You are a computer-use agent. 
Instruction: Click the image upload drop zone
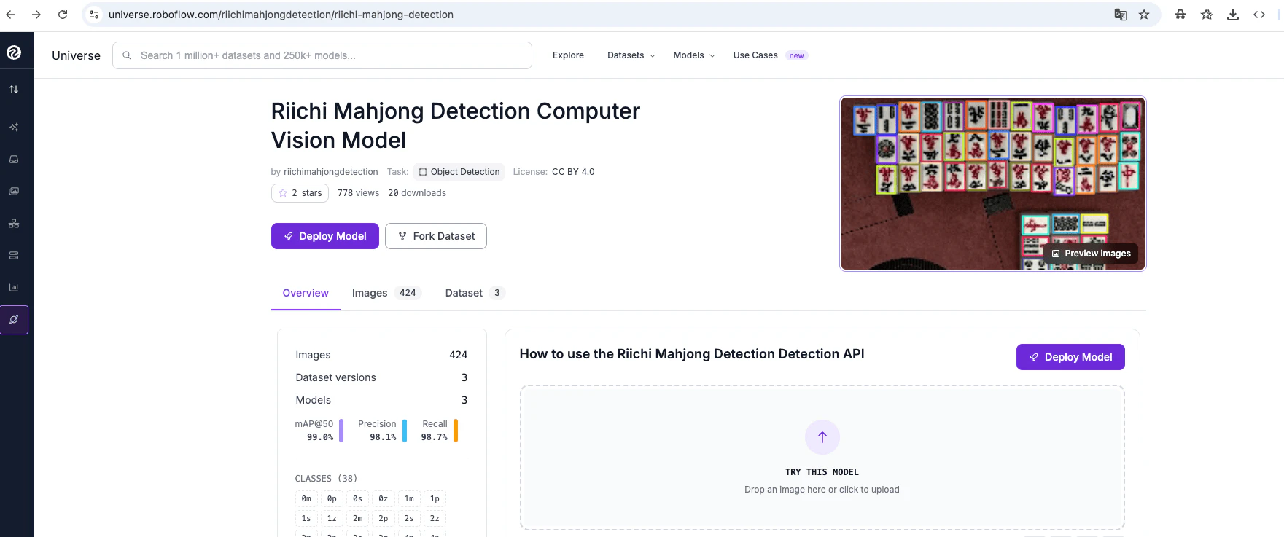(822, 458)
